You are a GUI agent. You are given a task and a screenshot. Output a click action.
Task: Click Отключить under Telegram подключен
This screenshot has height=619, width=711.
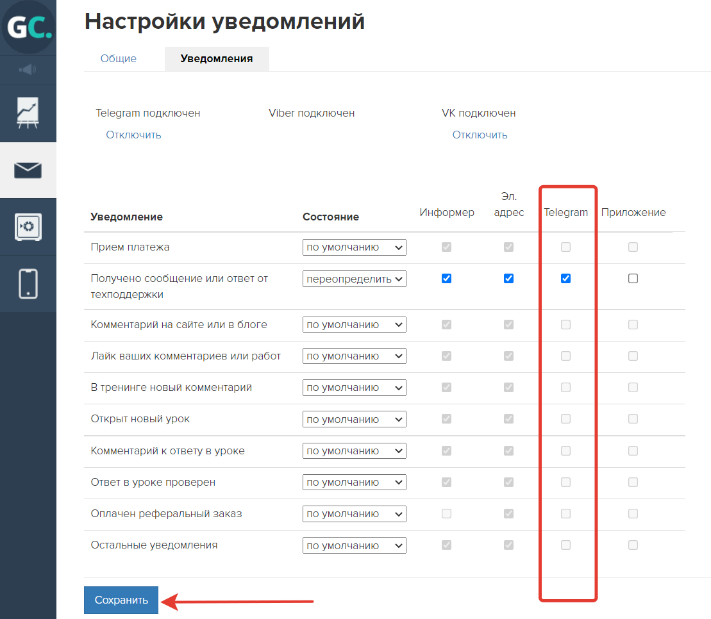133,135
